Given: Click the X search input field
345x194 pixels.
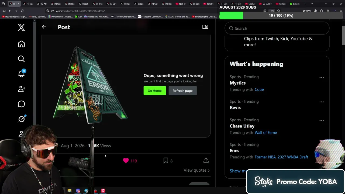Looking at the screenshot, I should (277, 28).
